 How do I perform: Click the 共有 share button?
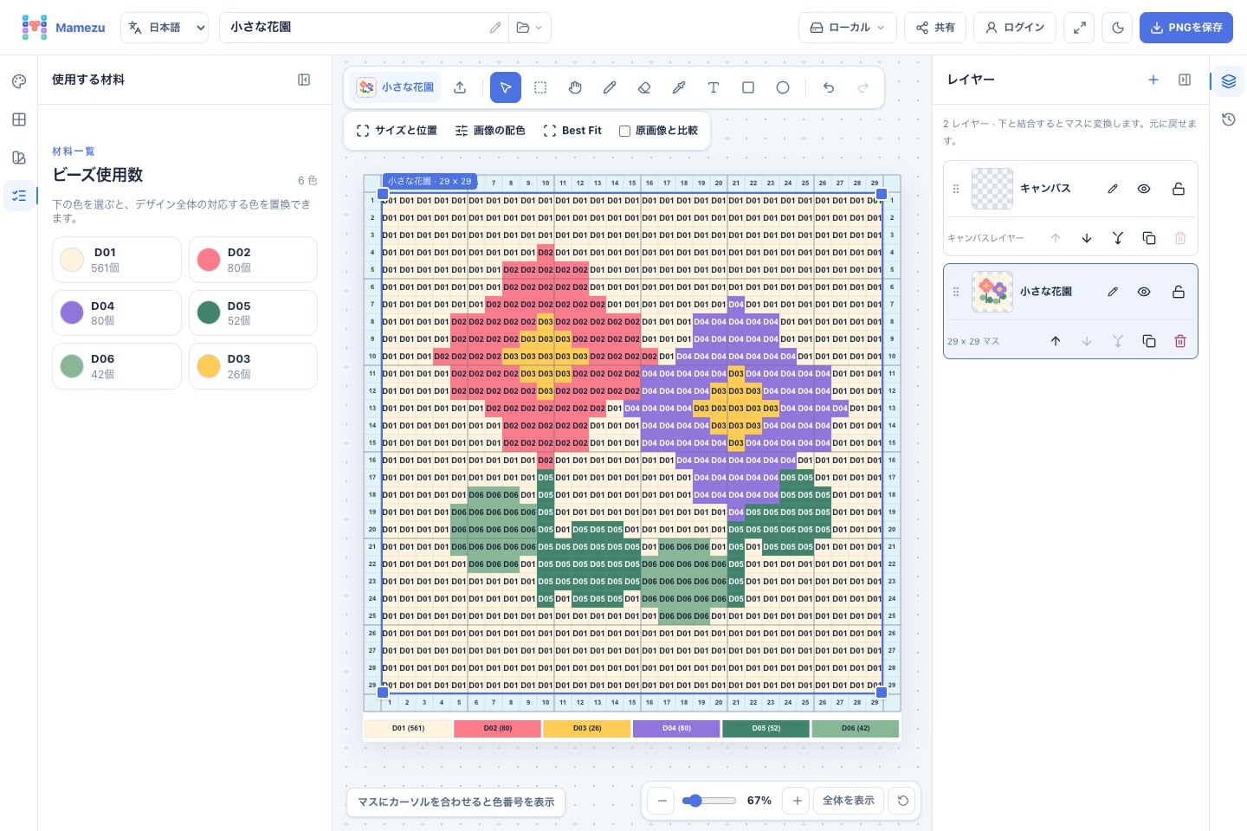click(935, 28)
